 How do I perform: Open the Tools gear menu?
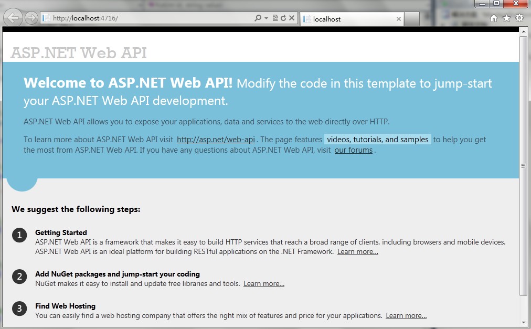pyautogui.click(x=519, y=18)
